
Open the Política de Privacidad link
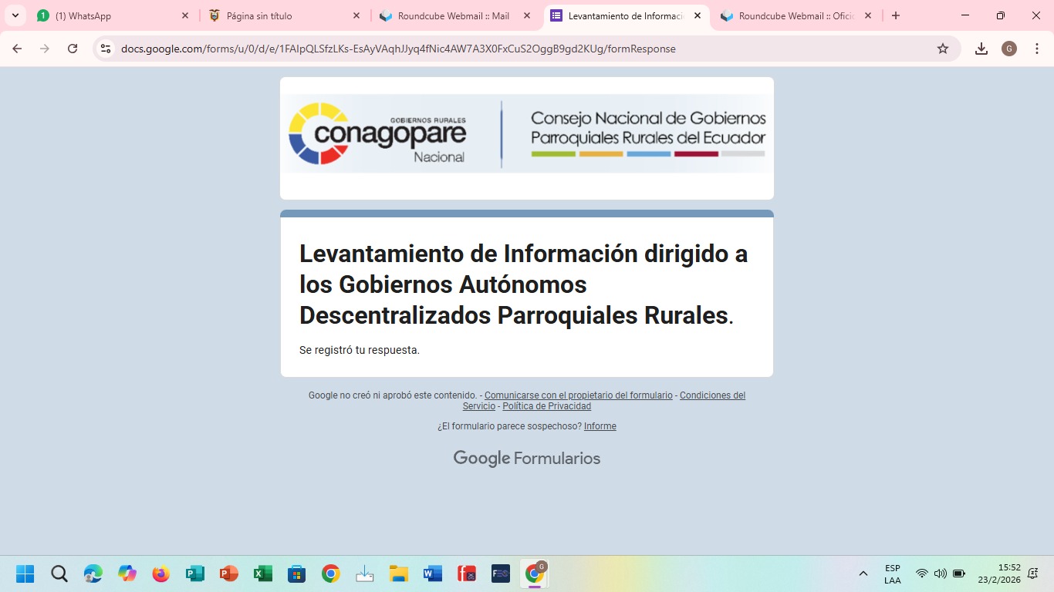546,406
